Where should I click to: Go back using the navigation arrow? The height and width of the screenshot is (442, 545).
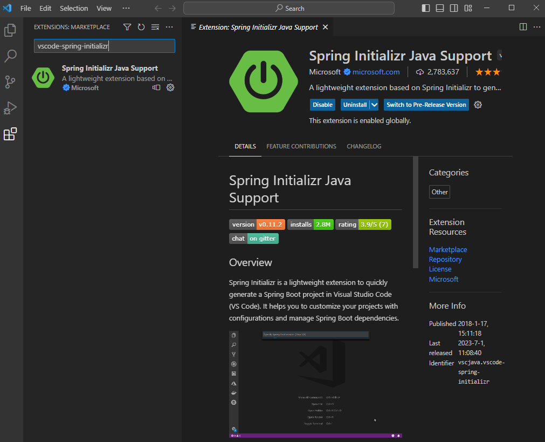(x=158, y=8)
